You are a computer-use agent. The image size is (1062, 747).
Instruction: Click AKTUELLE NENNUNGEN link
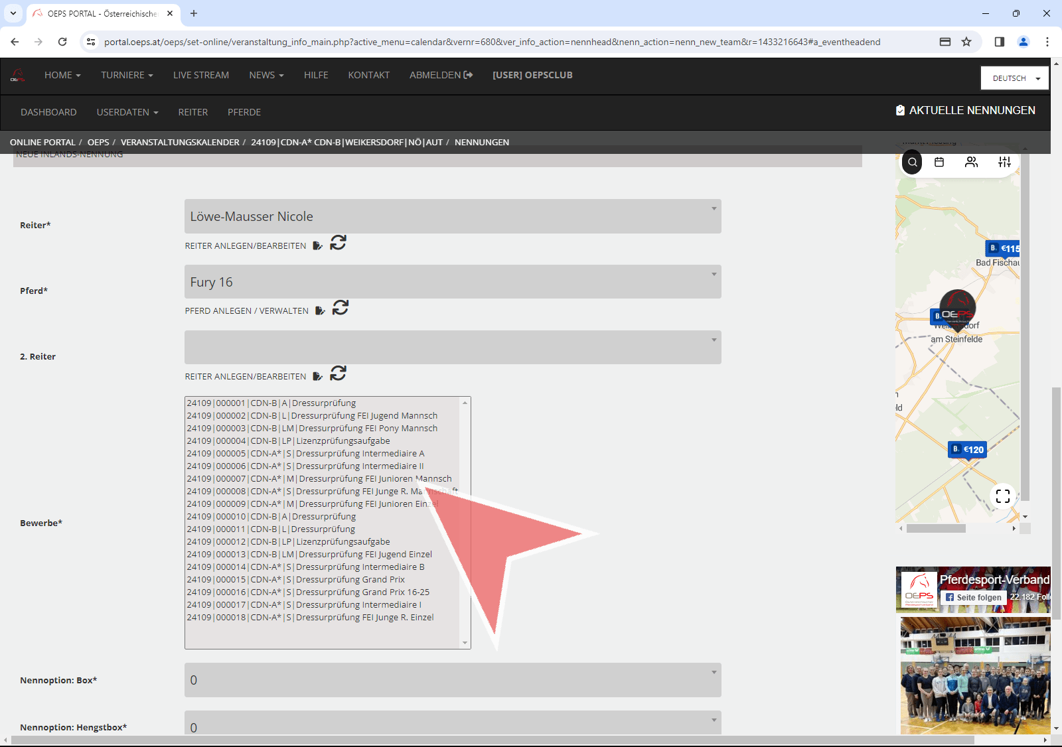(965, 111)
